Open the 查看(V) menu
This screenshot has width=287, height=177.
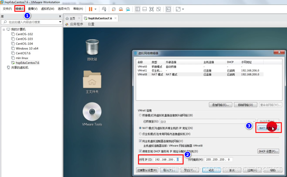tap(32, 9)
